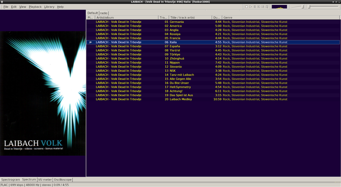Sort by the Genre column header
The height and width of the screenshot is (187, 341).
[x=281, y=18]
